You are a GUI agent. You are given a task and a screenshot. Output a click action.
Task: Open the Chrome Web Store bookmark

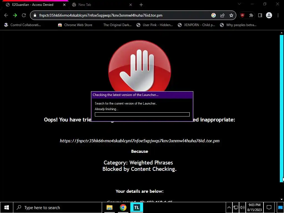point(75,25)
